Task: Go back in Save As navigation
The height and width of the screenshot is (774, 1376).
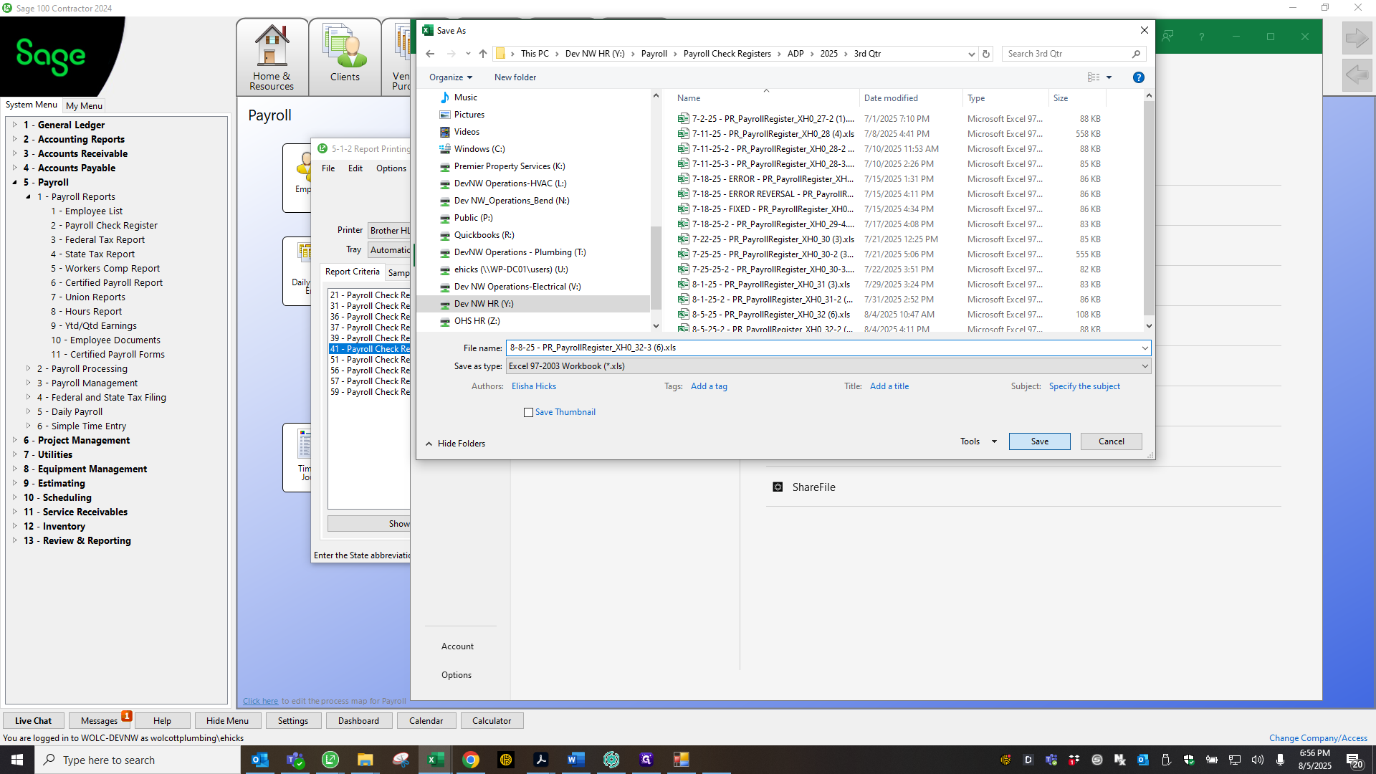Action: point(430,54)
